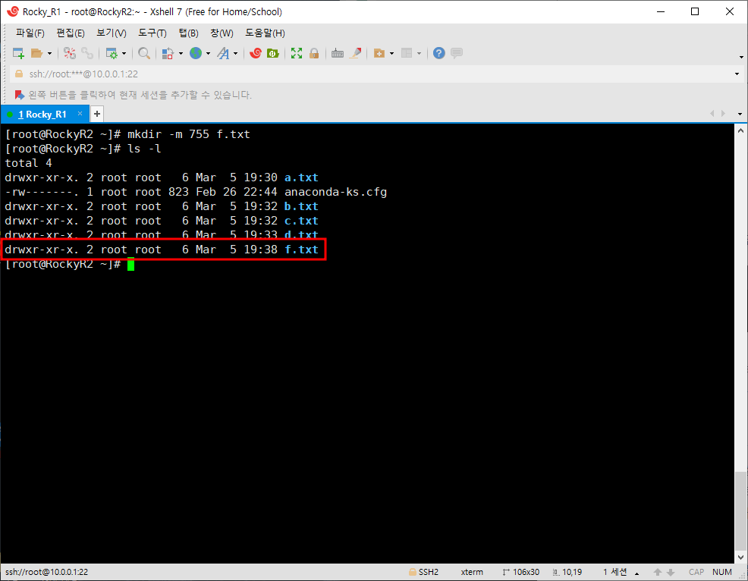
Task: Open the 창(W) menu
Action: coord(222,33)
